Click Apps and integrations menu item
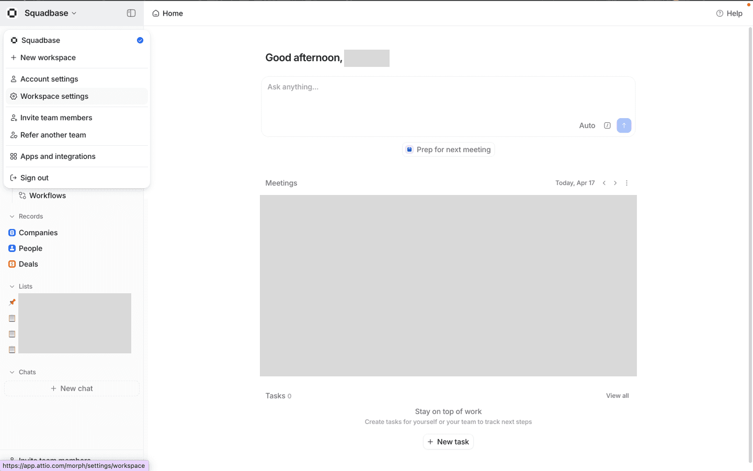 pyautogui.click(x=58, y=156)
